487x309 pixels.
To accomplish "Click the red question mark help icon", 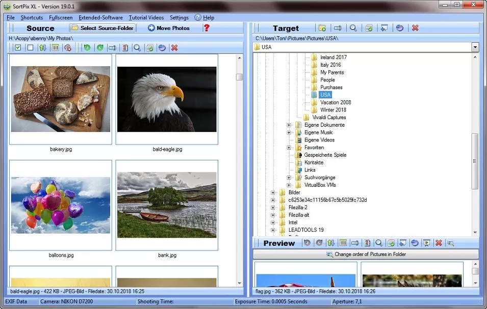I will pyautogui.click(x=207, y=28).
